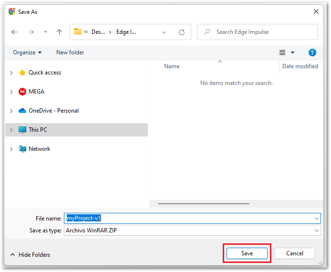Open the address bar path dropdown
Screen dimensions: 331x272
pos(164,32)
